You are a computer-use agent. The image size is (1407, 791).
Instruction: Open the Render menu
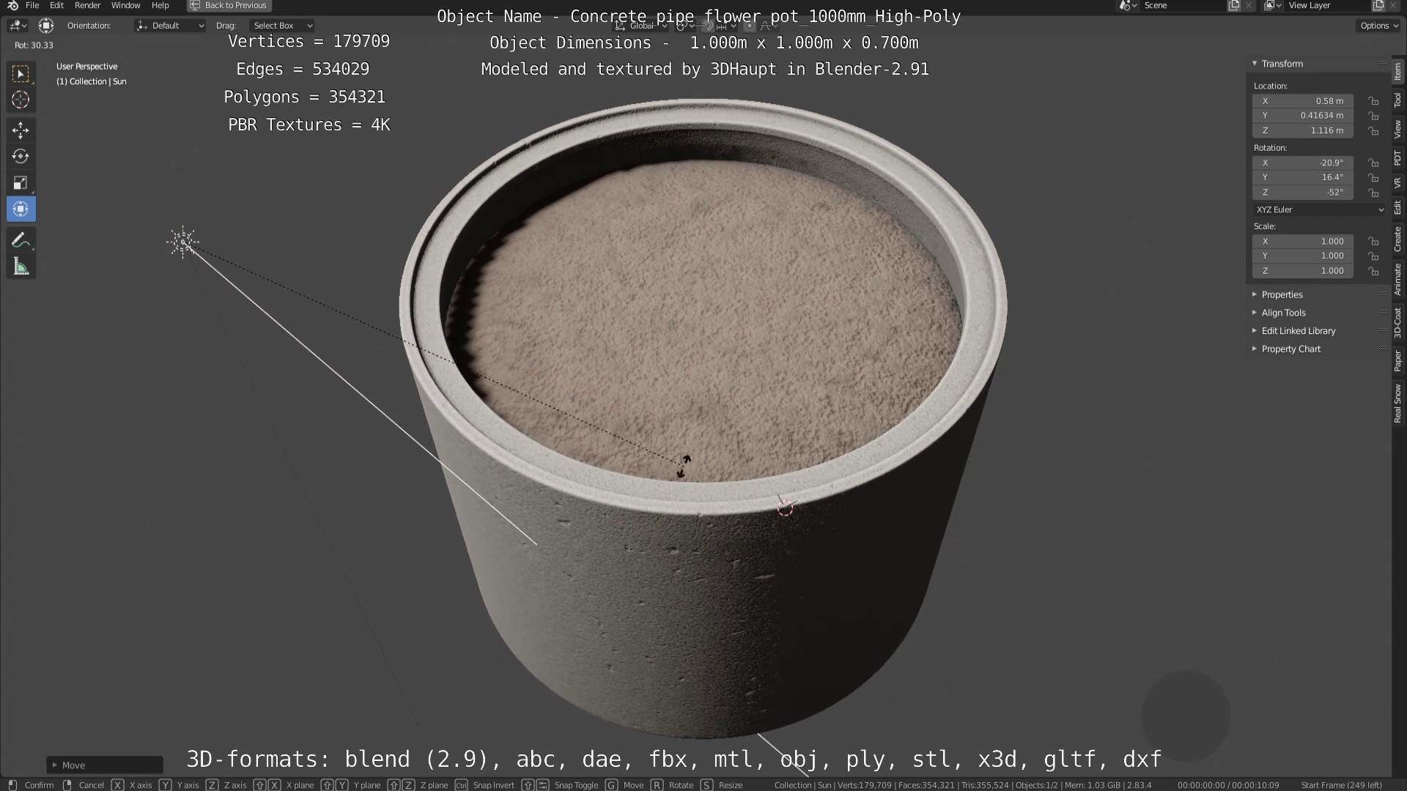(87, 5)
